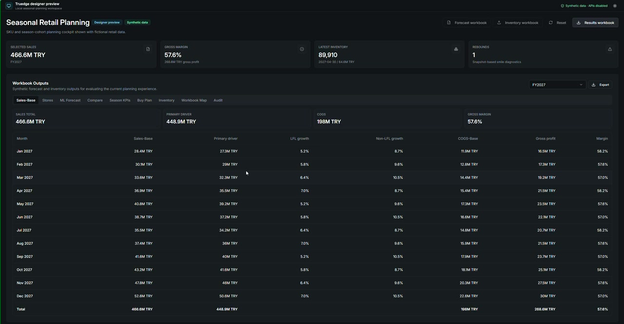
Task: Click the file icon in Forecast workbook button
Action: pyautogui.click(x=449, y=22)
